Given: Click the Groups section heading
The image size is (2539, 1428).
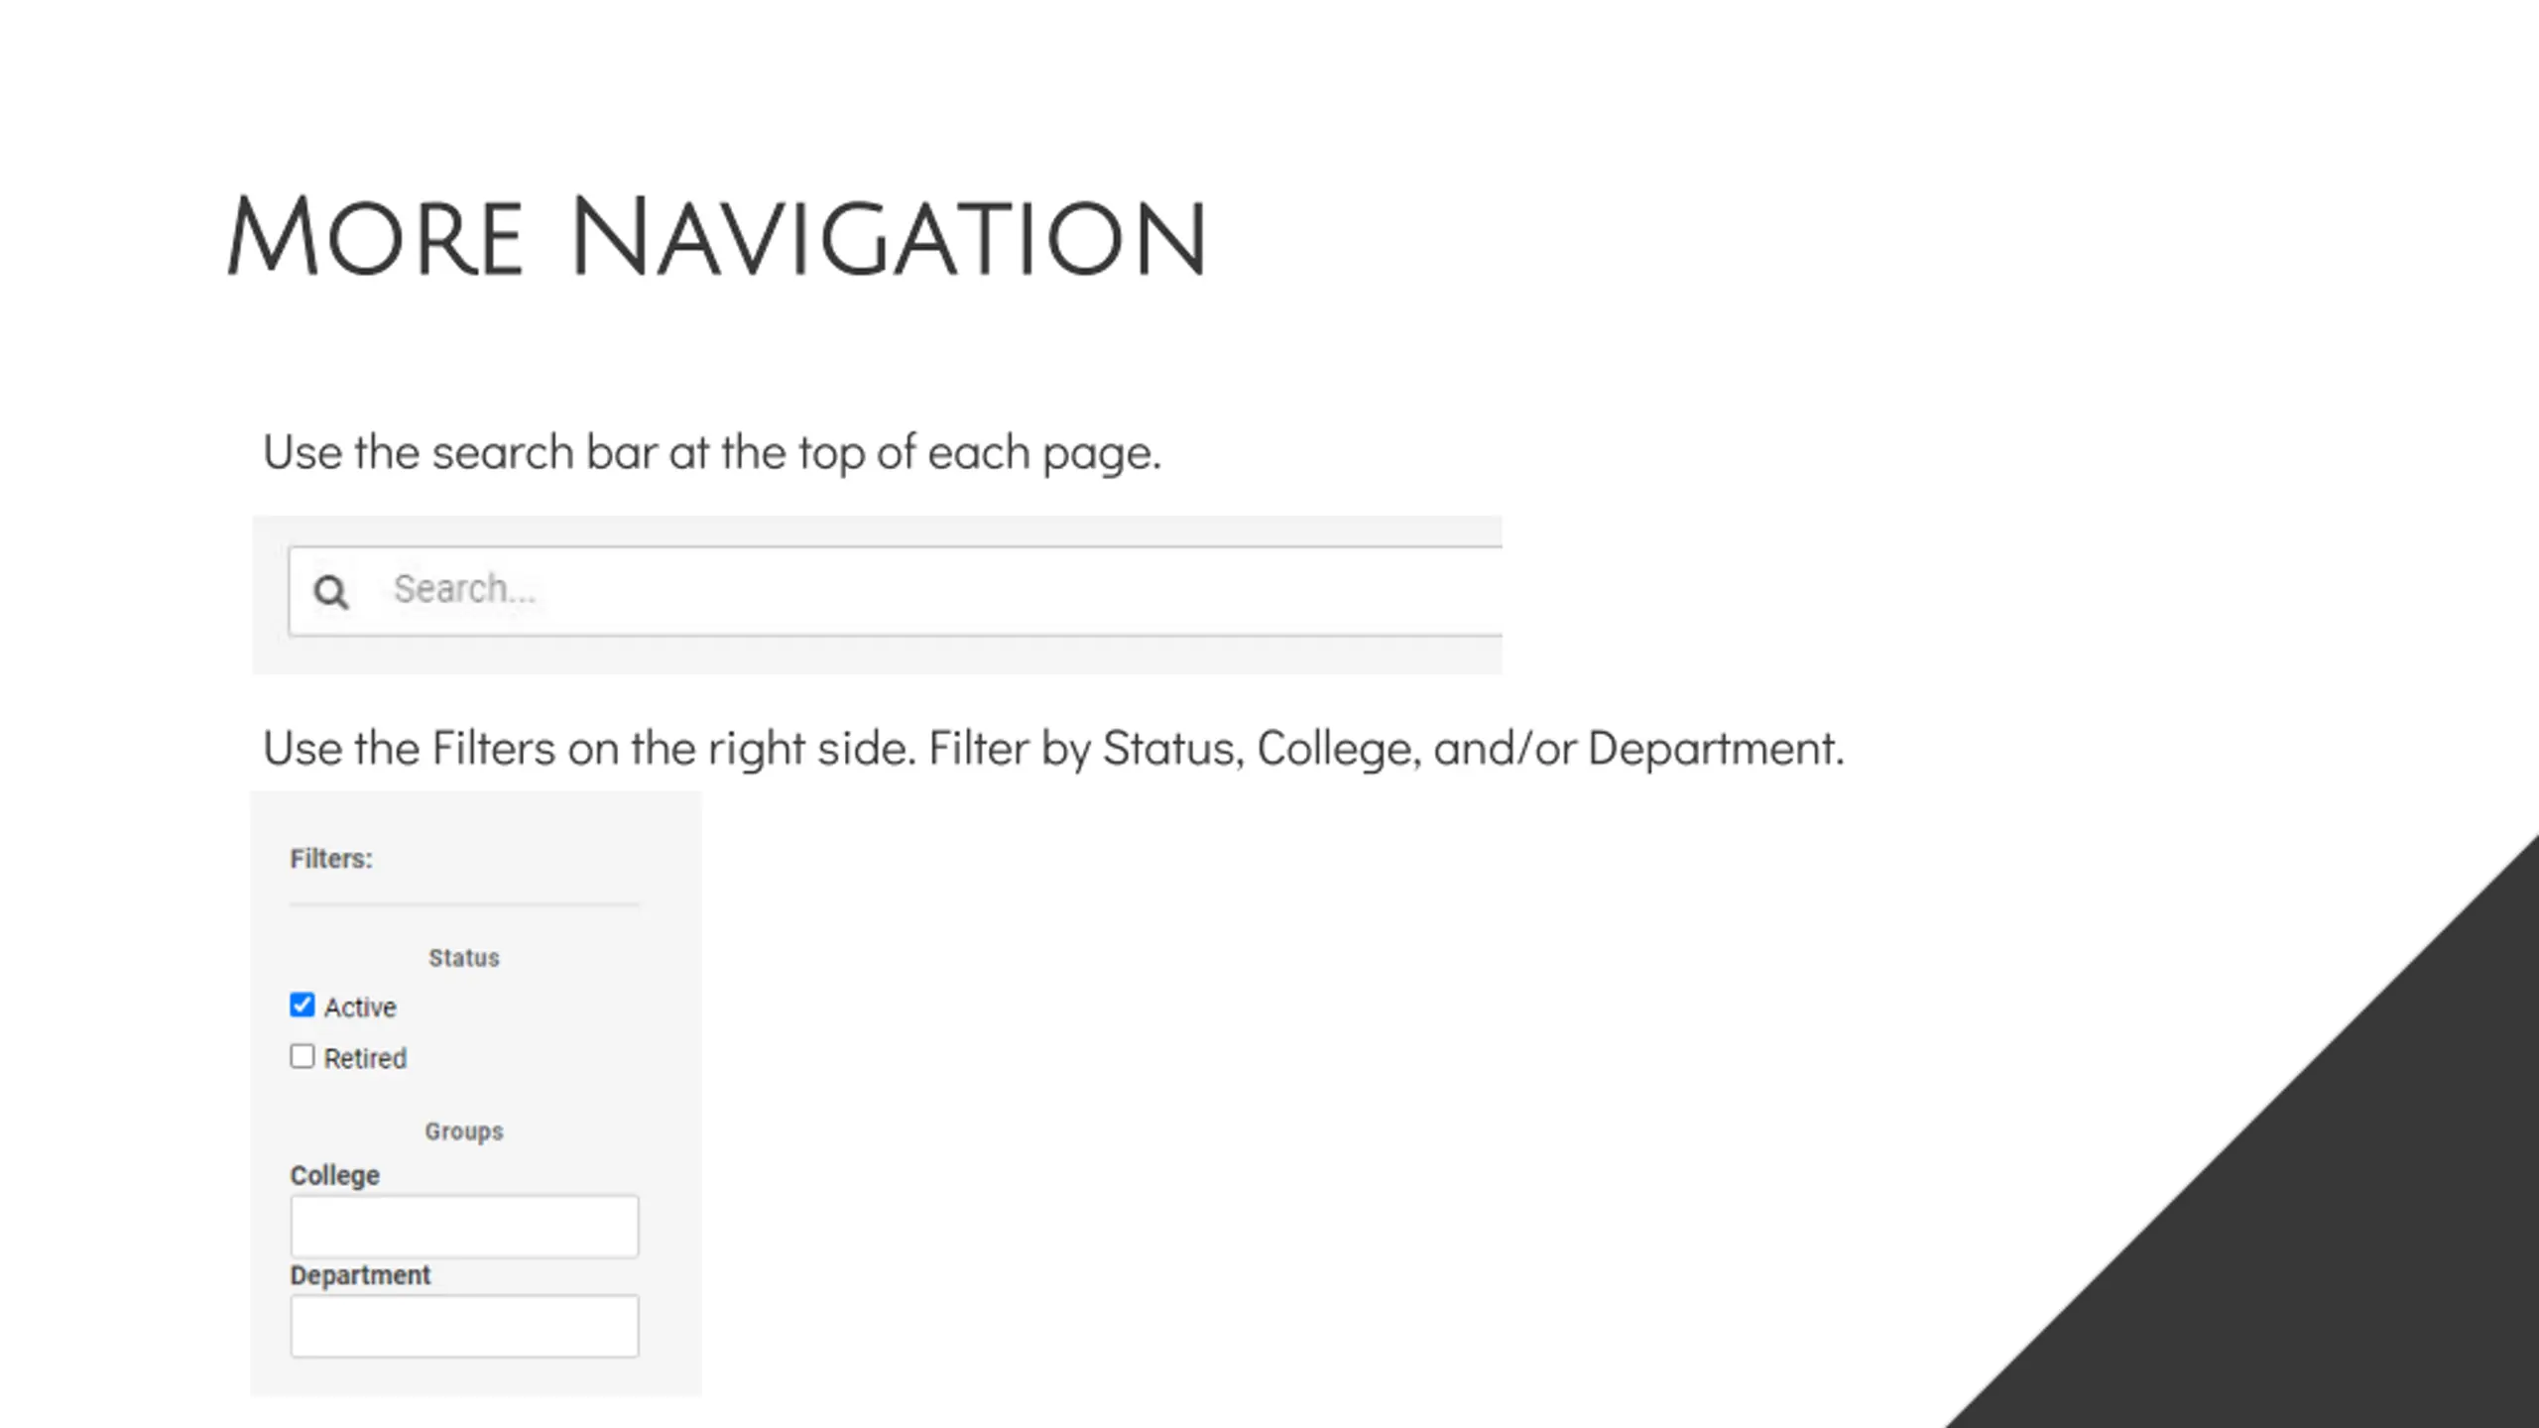Looking at the screenshot, I should (x=464, y=1131).
